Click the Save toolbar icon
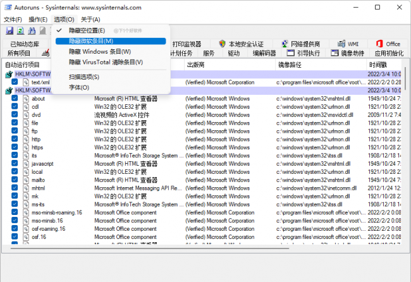This screenshot has height=282, width=411. click(x=9, y=30)
